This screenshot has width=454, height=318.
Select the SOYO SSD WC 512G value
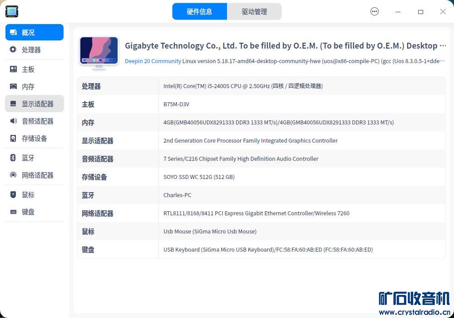[199, 177]
